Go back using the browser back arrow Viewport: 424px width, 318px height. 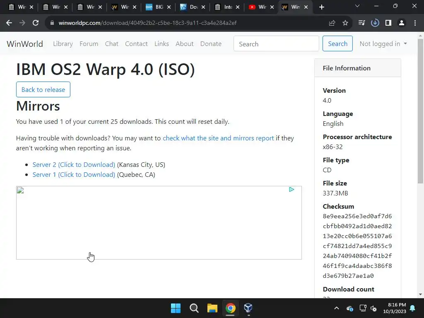pyautogui.click(x=9, y=23)
